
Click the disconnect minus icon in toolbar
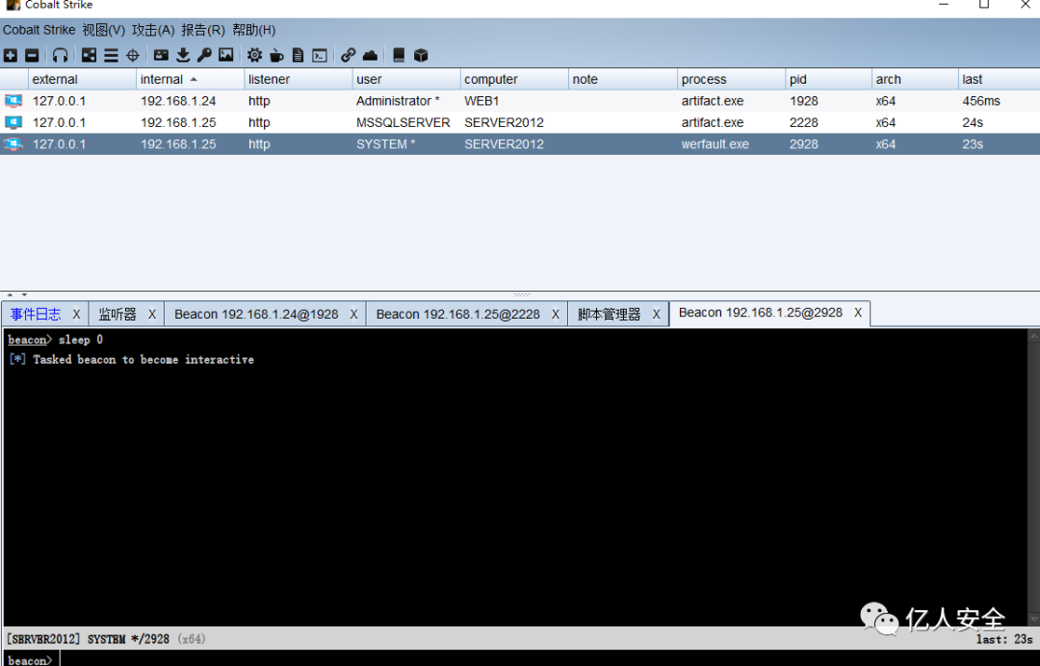pyautogui.click(x=32, y=56)
